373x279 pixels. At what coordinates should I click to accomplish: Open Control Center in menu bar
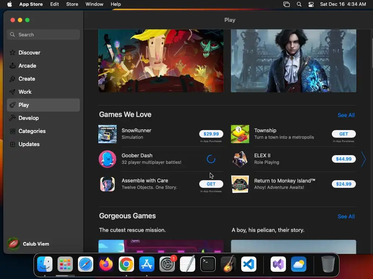pos(311,4)
